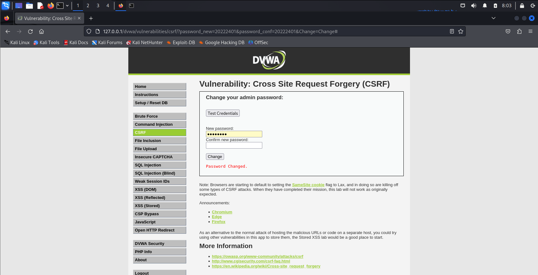Image resolution: width=538 pixels, height=275 pixels.
Task: Open File Upload vulnerability page
Action: pyautogui.click(x=160, y=149)
